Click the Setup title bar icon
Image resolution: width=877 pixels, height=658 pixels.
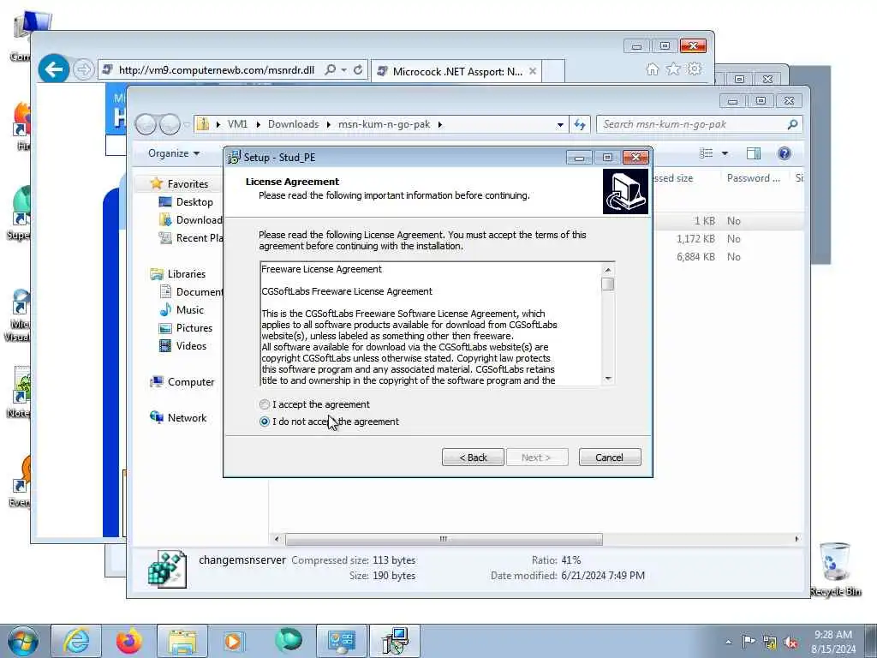[x=234, y=158]
